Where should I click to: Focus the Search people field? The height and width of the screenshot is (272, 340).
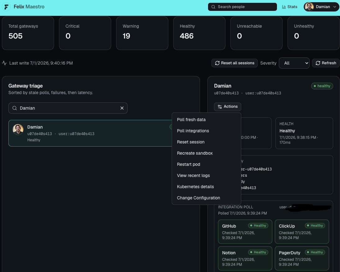tap(242, 7)
